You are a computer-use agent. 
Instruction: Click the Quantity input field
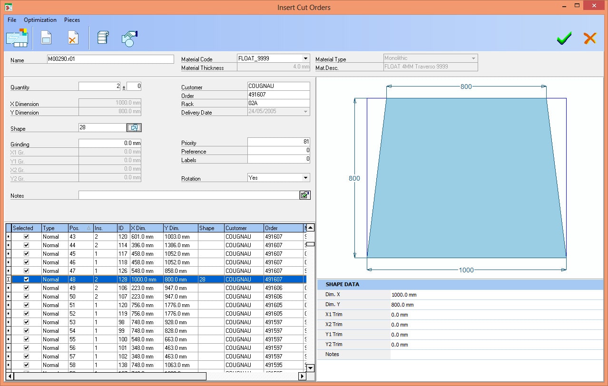[100, 87]
